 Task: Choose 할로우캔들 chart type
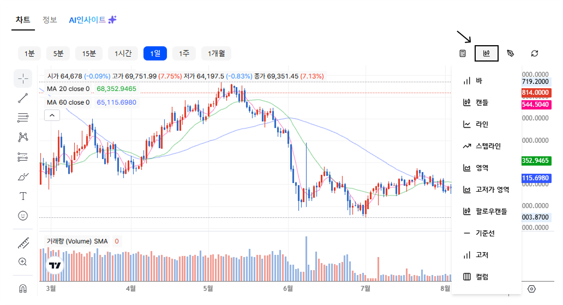[485, 211]
